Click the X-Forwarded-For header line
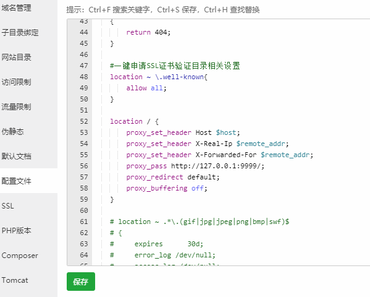 click(x=219, y=155)
